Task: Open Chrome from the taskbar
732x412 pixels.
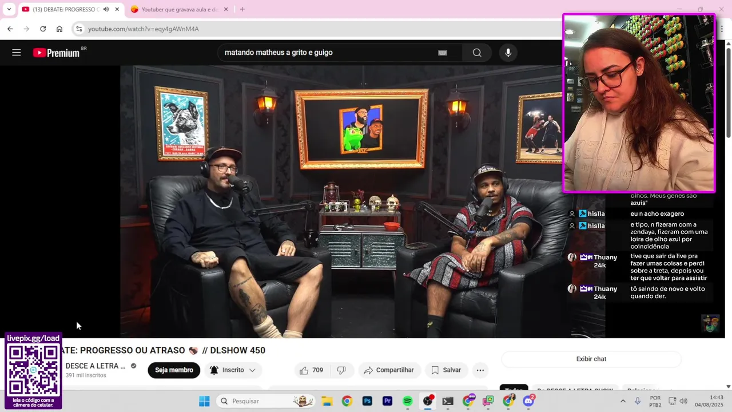Action: tap(347, 401)
